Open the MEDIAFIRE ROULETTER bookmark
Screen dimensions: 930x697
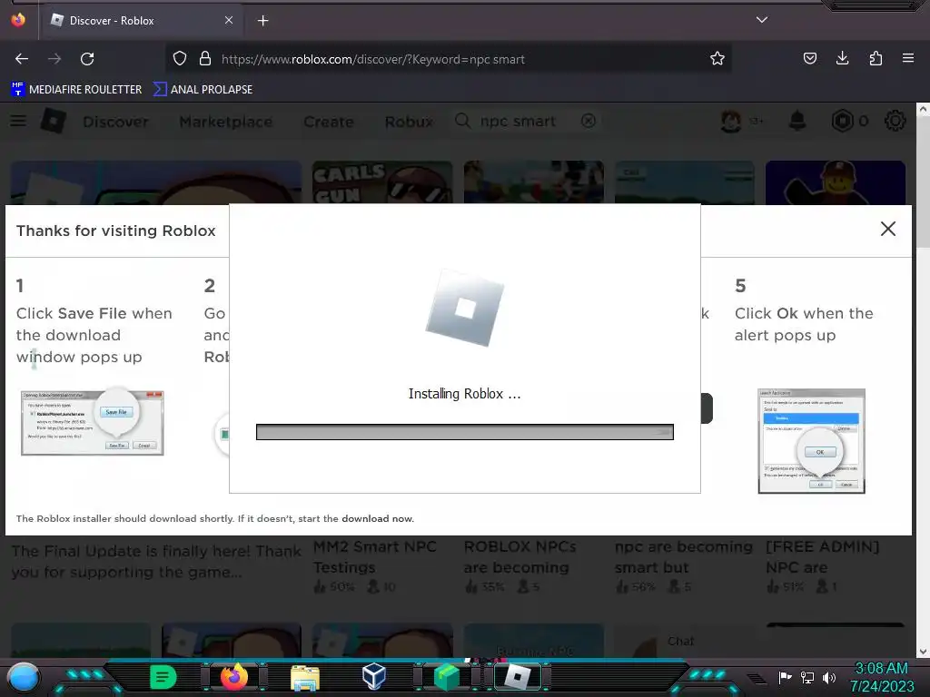point(76,90)
